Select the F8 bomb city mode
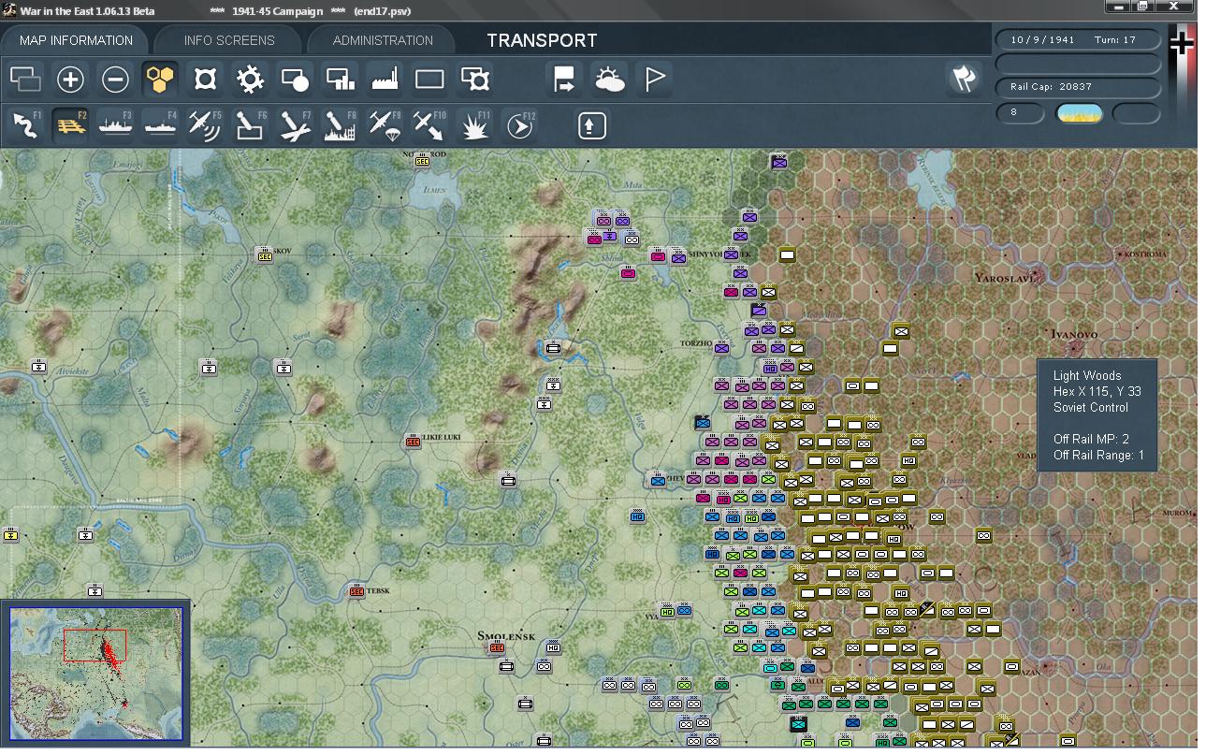This screenshot has height=755, width=1206. pyautogui.click(x=340, y=124)
